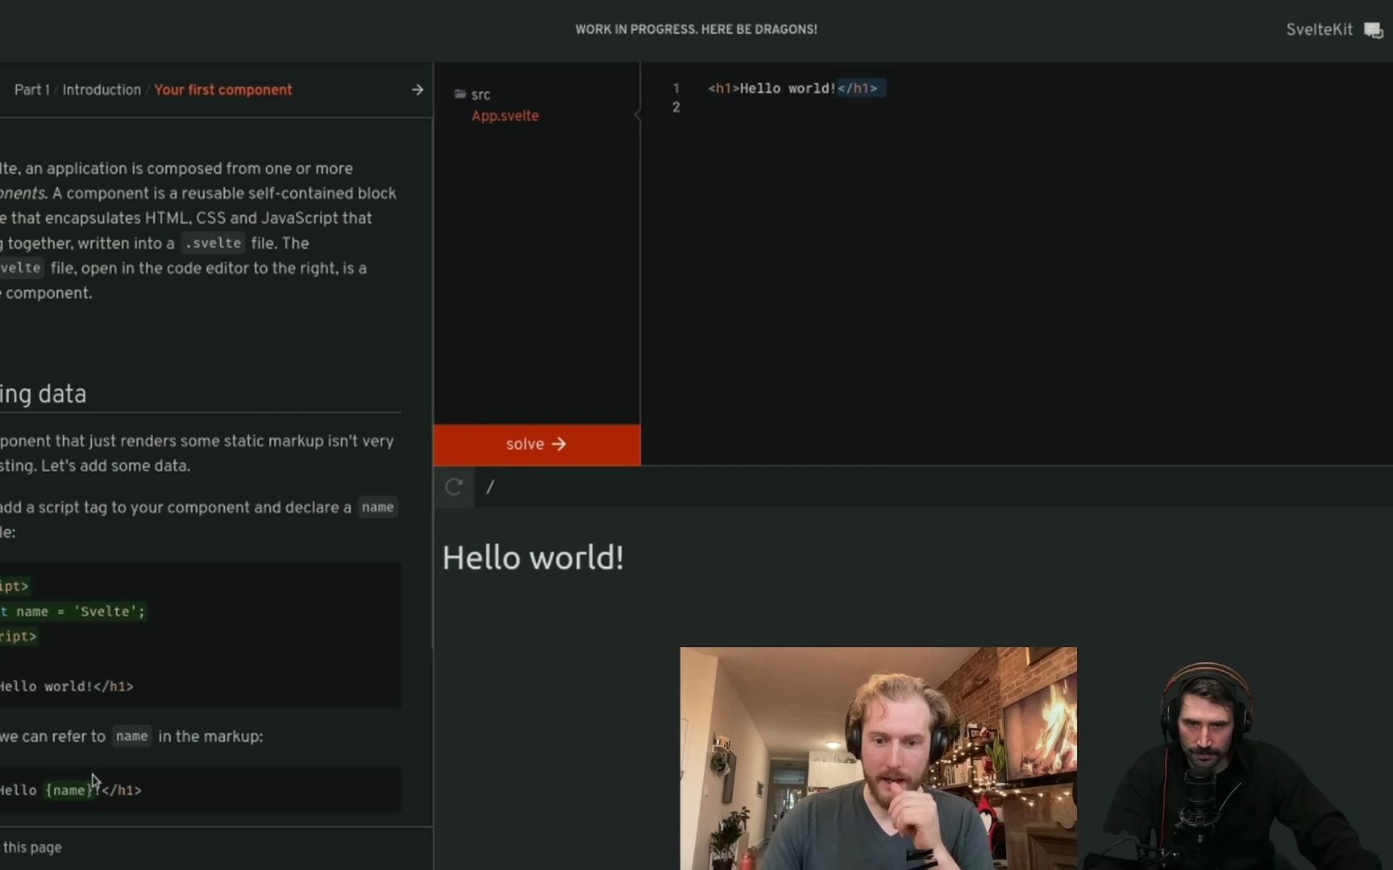Click the line number 2 in the editor gutter
This screenshot has height=870, width=1393.
(x=676, y=107)
